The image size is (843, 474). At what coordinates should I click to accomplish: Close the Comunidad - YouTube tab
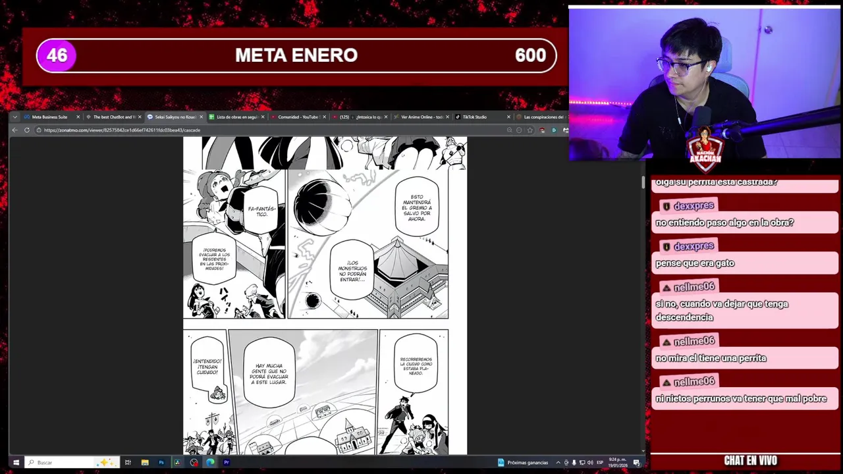[325, 117]
